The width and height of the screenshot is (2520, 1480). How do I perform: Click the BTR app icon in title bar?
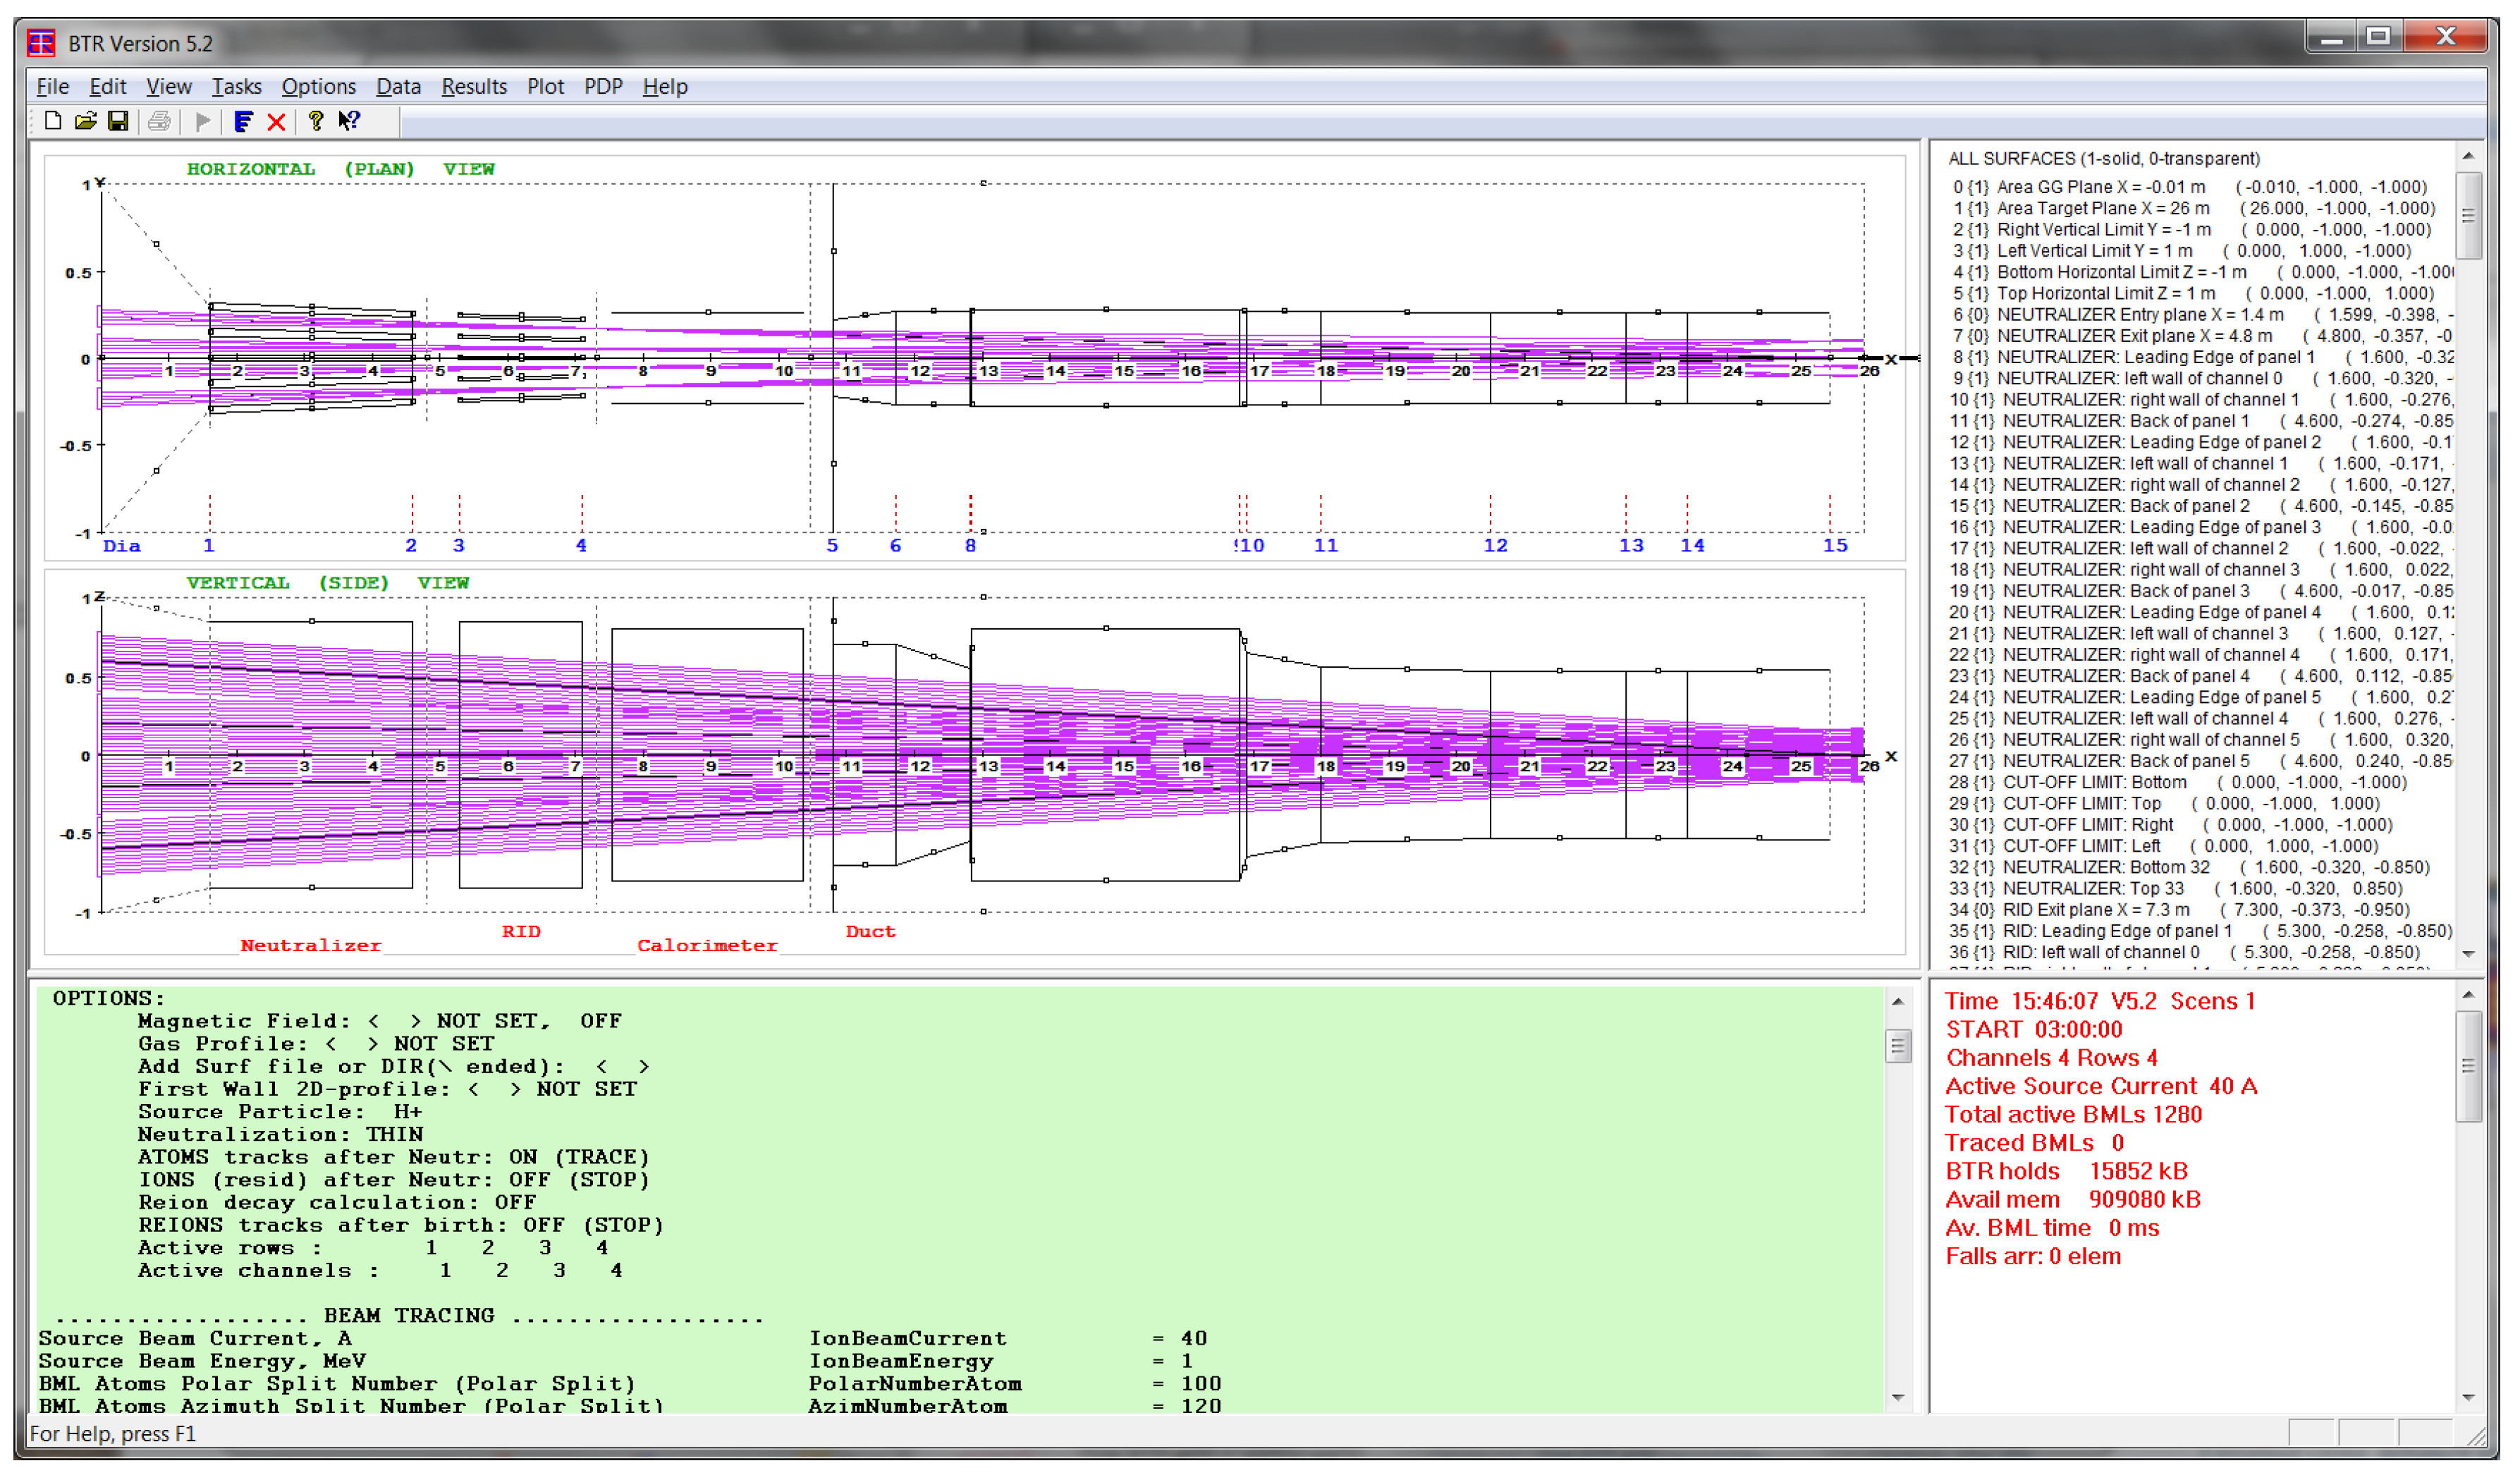(41, 43)
